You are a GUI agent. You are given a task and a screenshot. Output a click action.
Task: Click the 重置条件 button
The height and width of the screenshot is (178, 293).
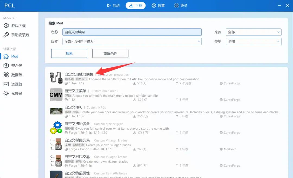(x=110, y=53)
